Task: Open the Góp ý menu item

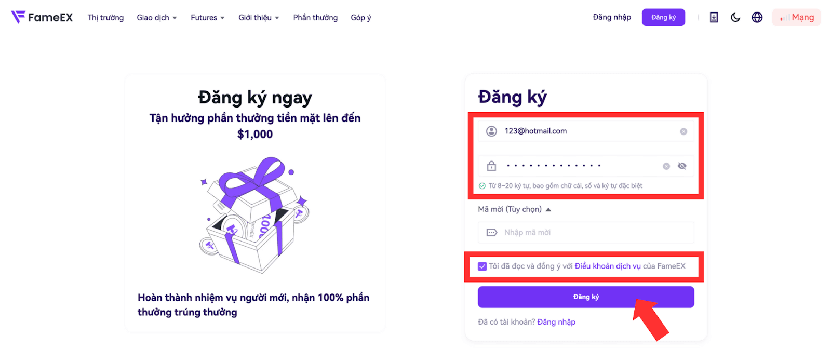Action: [361, 18]
